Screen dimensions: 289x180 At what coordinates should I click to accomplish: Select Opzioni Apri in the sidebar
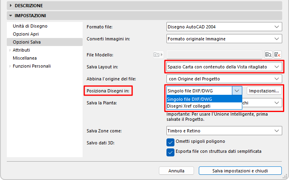click(26, 34)
